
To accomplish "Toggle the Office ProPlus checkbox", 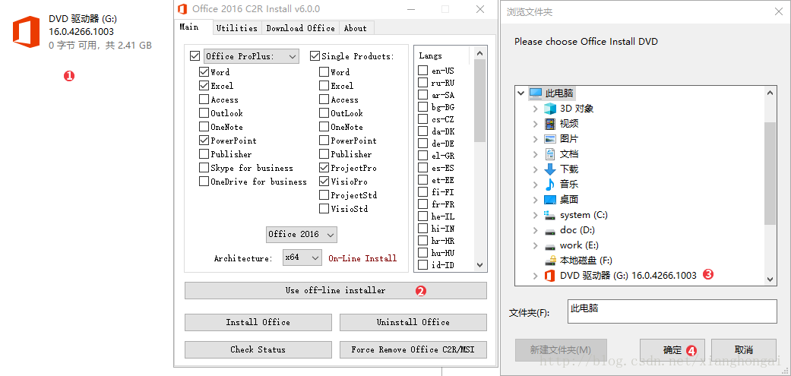I will click(x=195, y=56).
